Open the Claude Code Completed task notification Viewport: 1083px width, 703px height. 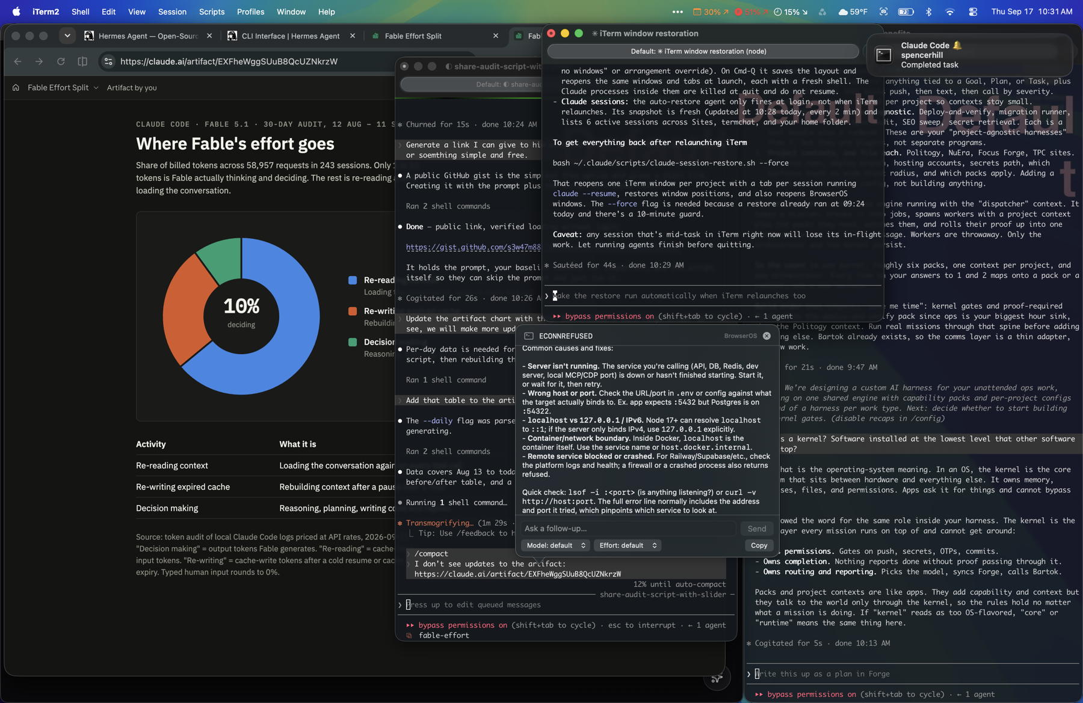969,55
